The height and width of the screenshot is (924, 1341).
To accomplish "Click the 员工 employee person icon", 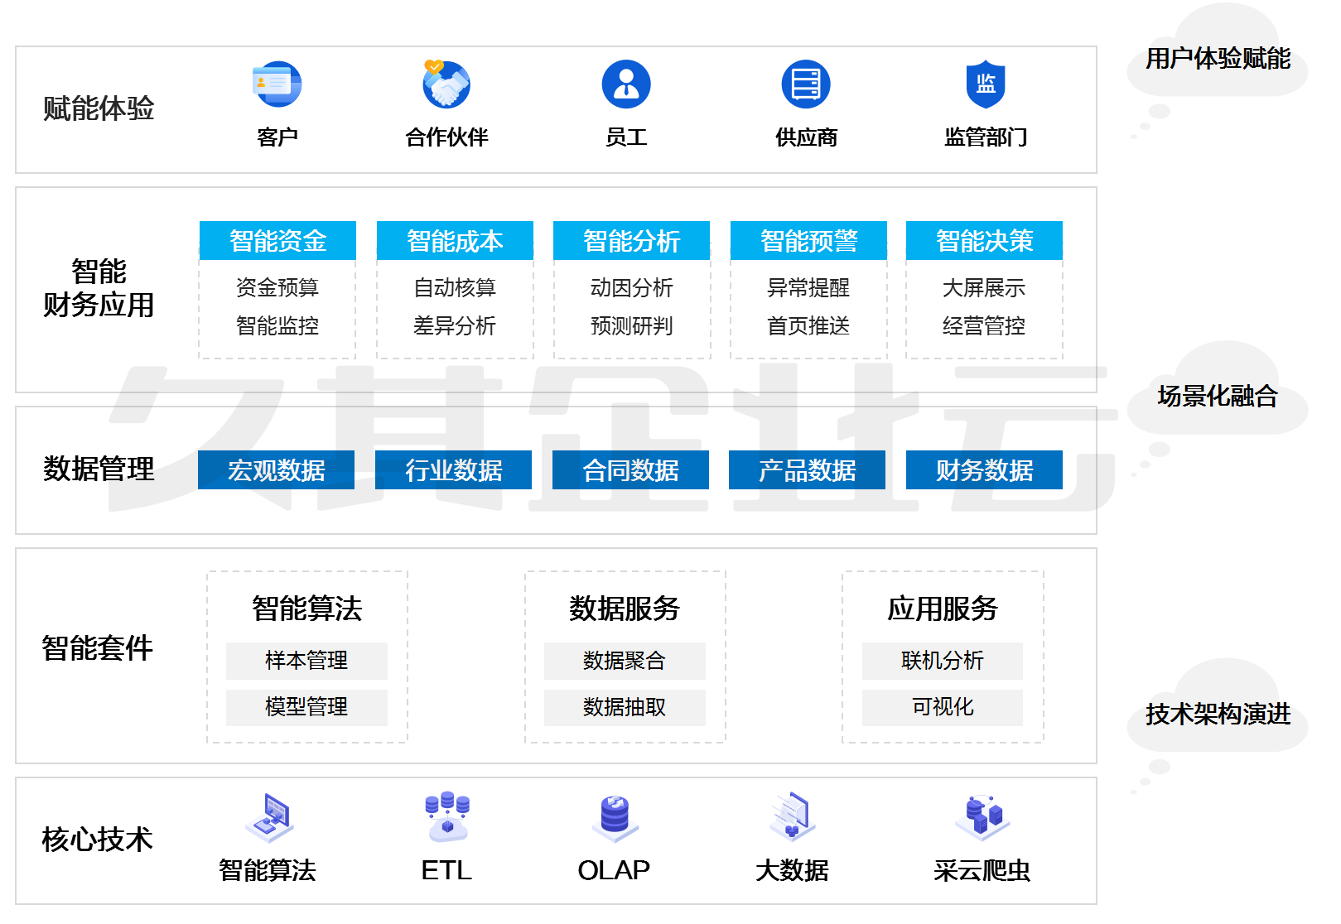I will click(626, 84).
